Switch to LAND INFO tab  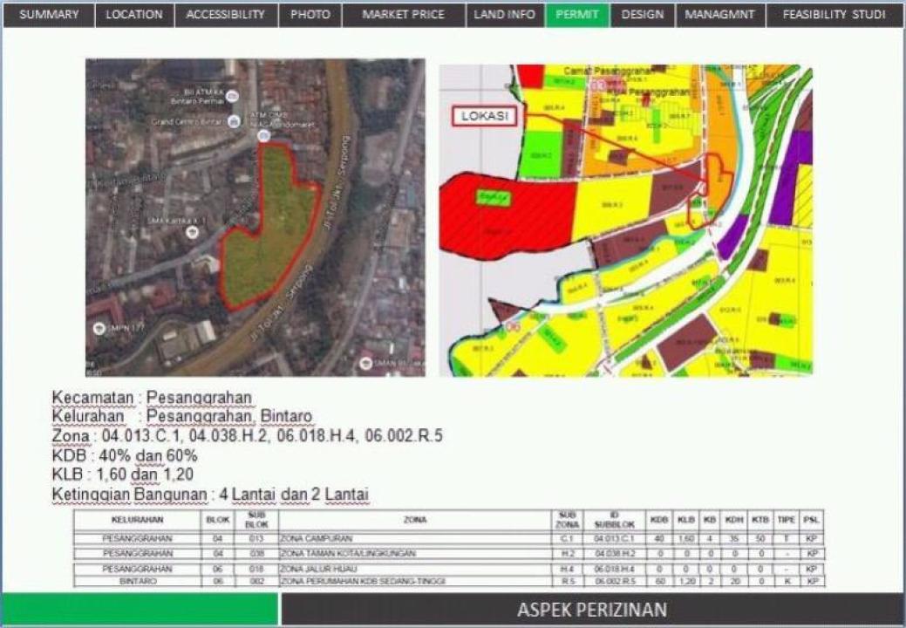pyautogui.click(x=504, y=15)
